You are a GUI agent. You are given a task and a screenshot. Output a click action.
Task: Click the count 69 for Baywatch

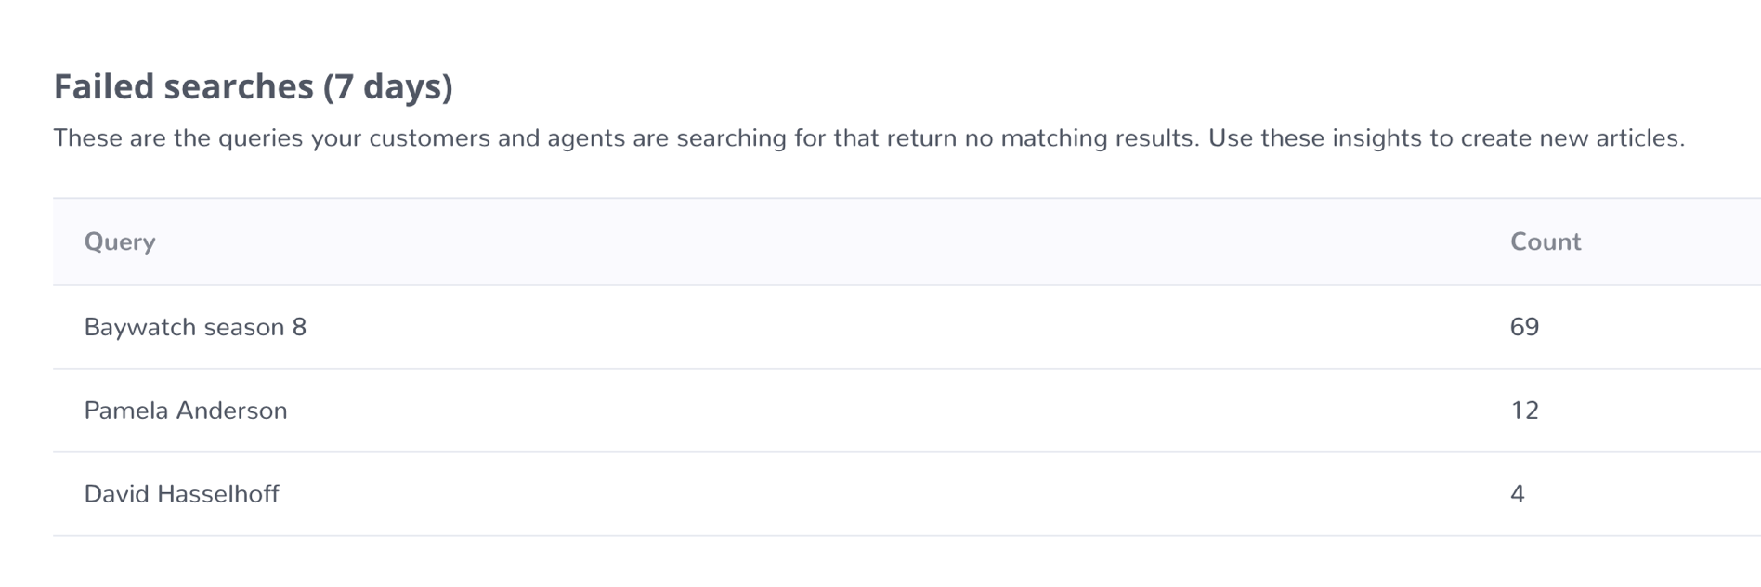[1525, 327]
